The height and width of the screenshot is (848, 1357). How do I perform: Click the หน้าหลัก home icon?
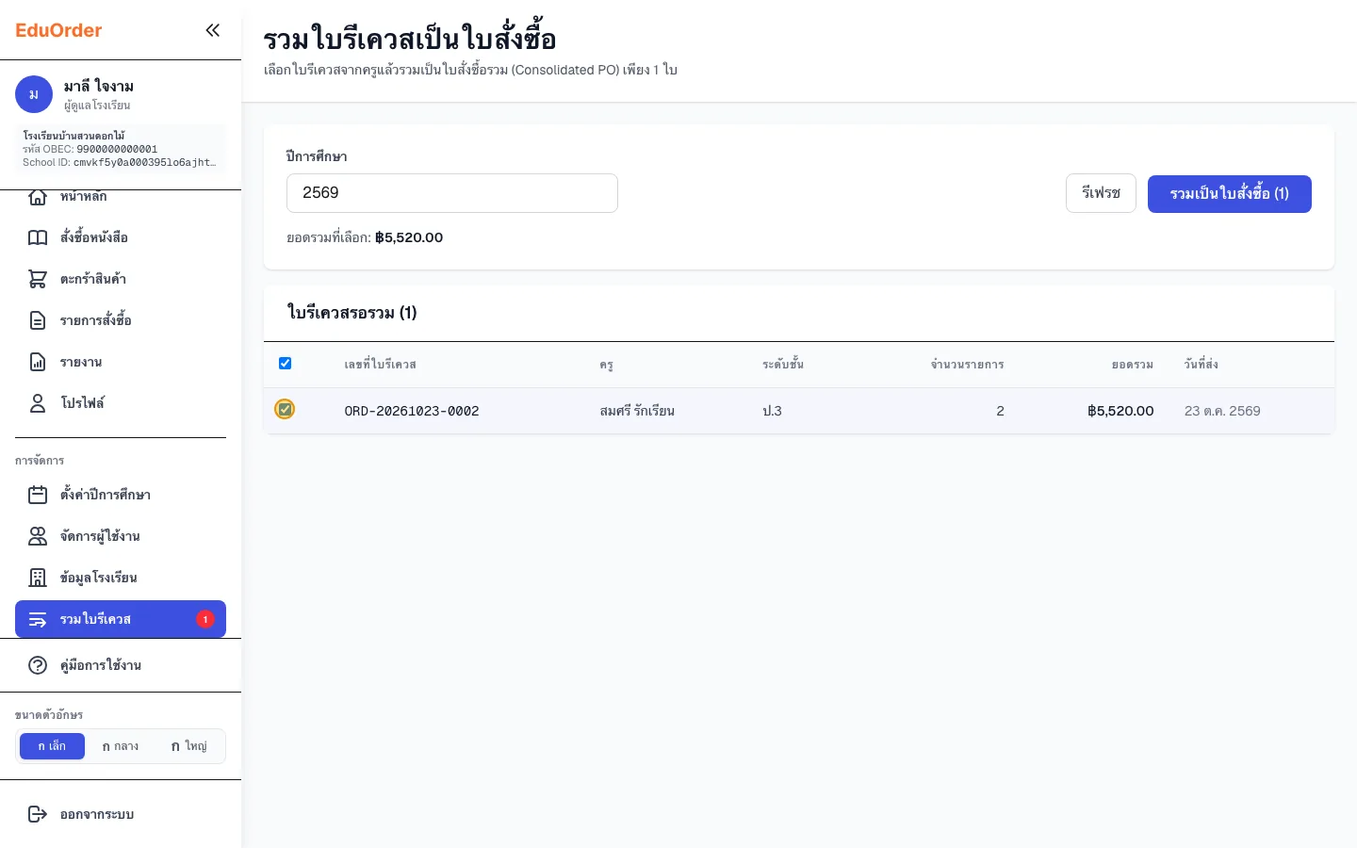click(38, 197)
